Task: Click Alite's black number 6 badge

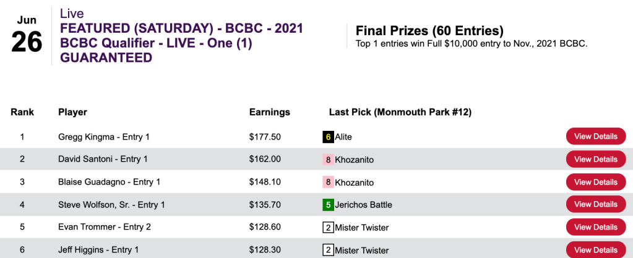Action: tap(328, 136)
